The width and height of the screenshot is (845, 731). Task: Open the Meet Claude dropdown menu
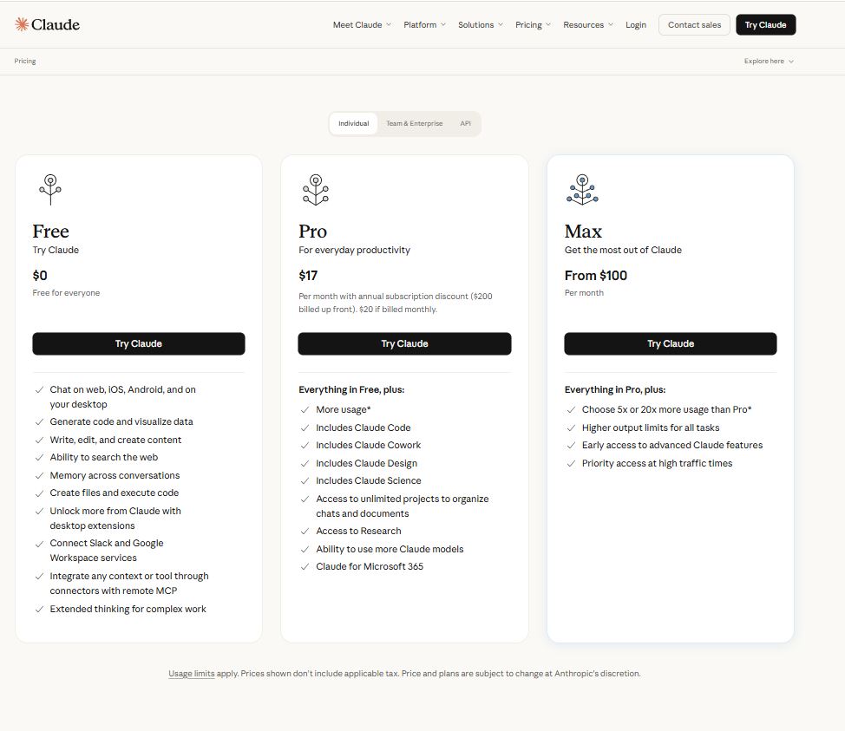point(362,25)
